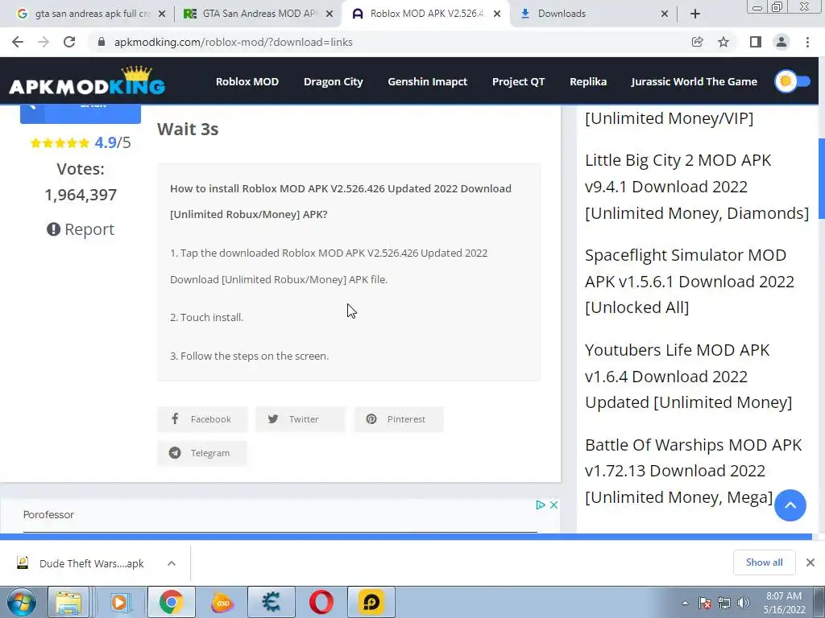Click the Back button above rating
825x618 pixels.
(x=81, y=113)
